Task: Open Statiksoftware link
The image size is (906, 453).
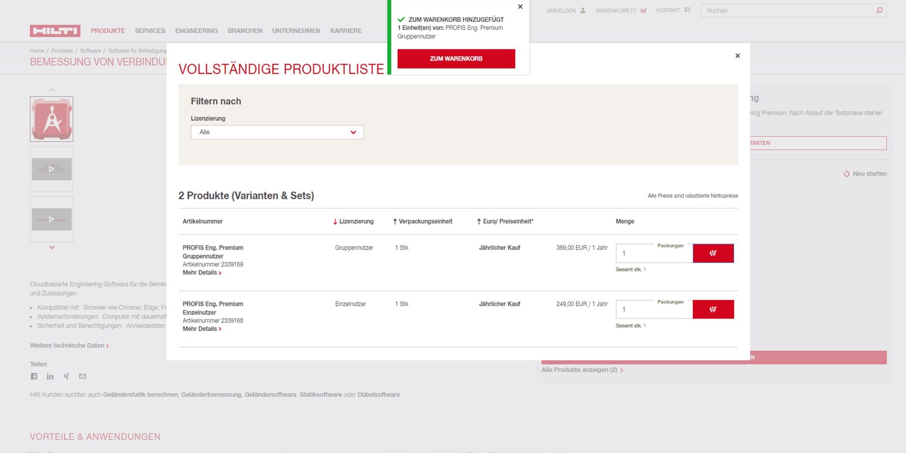Action: coord(320,394)
